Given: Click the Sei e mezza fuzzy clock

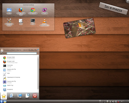Looking at the screenshot, I should [113, 8].
